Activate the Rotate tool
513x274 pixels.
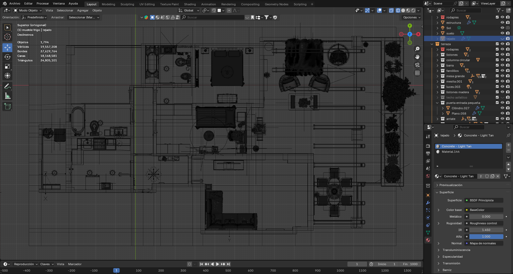(x=7, y=57)
